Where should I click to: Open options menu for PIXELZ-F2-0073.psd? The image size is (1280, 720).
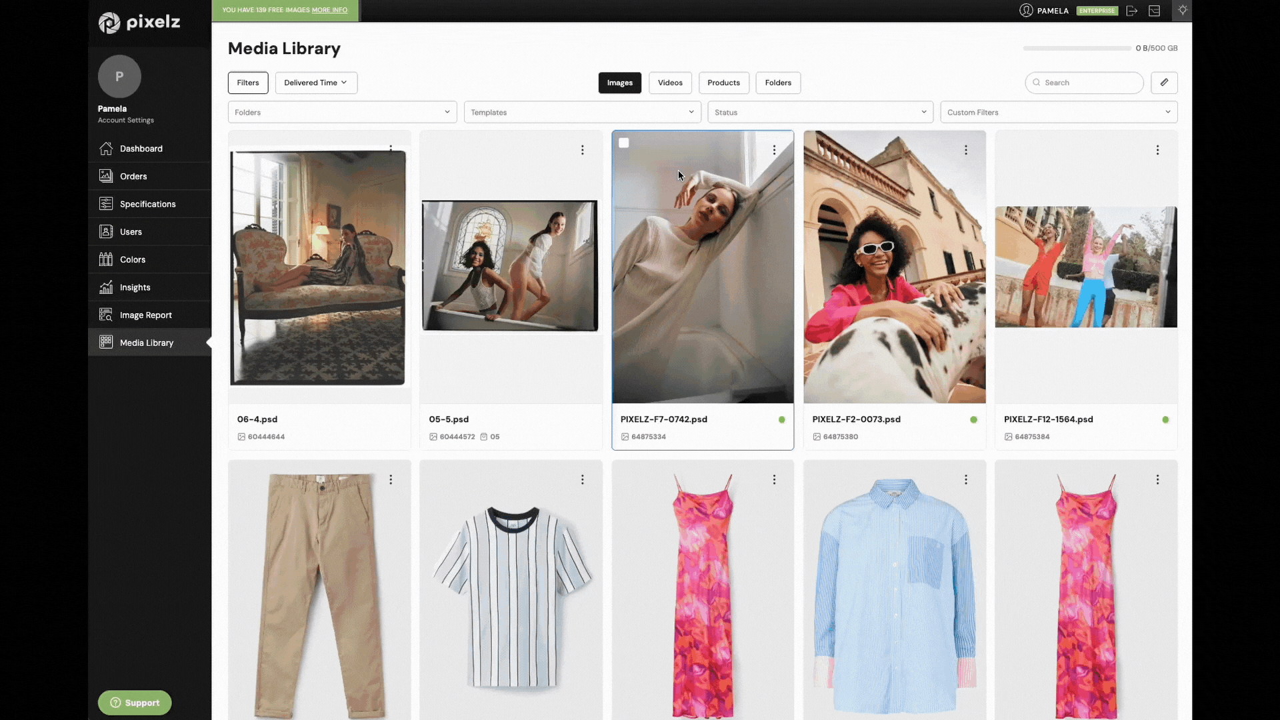(x=965, y=150)
